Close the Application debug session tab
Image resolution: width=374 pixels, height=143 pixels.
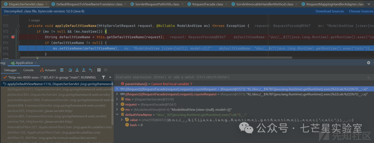pos(36,63)
